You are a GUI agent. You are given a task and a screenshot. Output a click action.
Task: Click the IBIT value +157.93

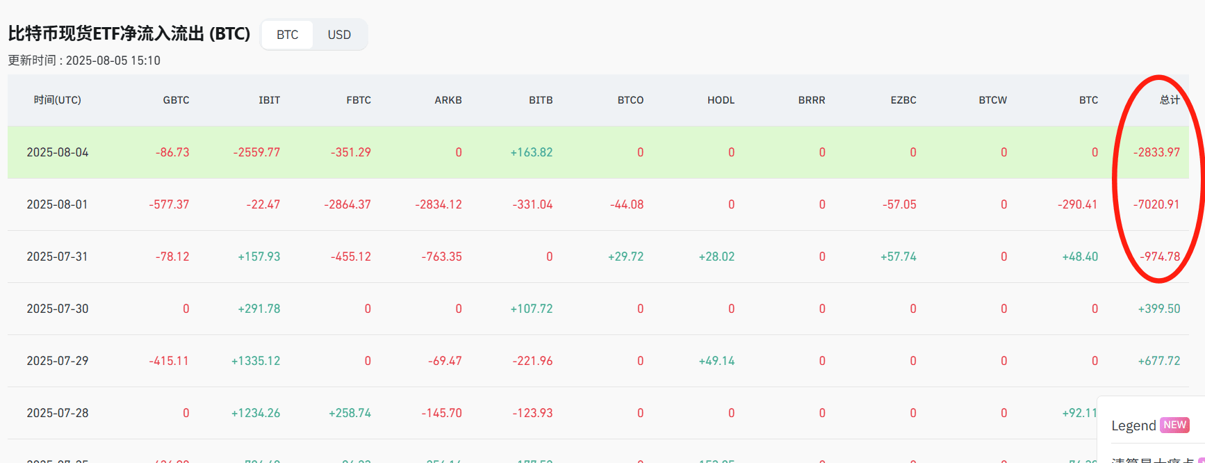[259, 257]
